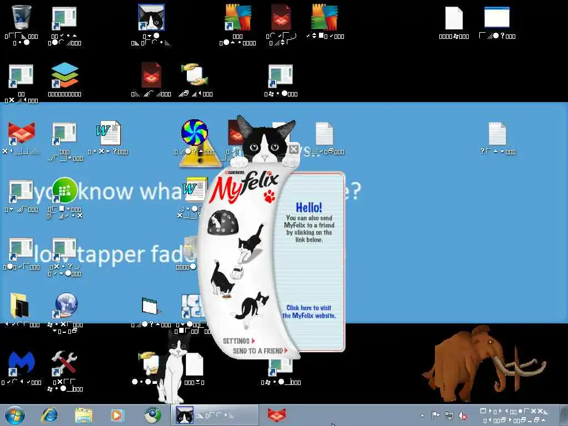Click the walking black-and-white cat on desktop

click(174, 367)
